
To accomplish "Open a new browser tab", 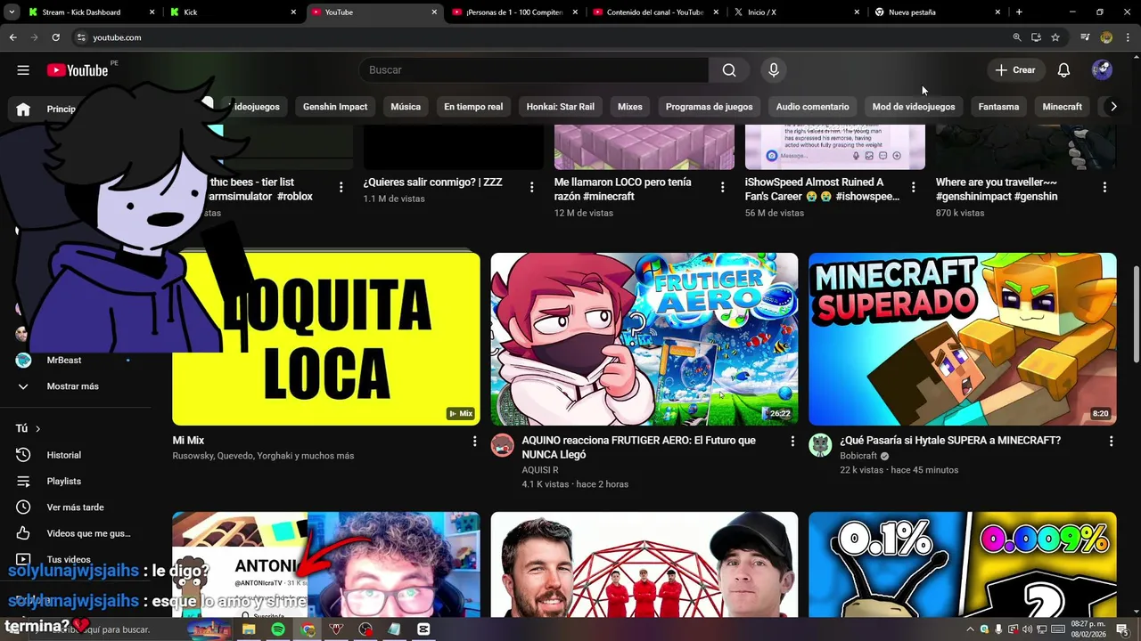I will [1019, 12].
